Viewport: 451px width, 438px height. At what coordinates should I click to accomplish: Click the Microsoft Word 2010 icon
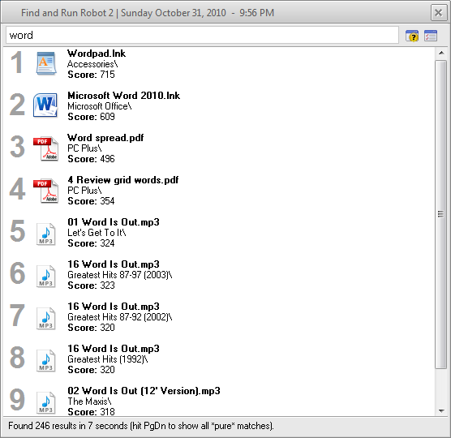coord(45,105)
